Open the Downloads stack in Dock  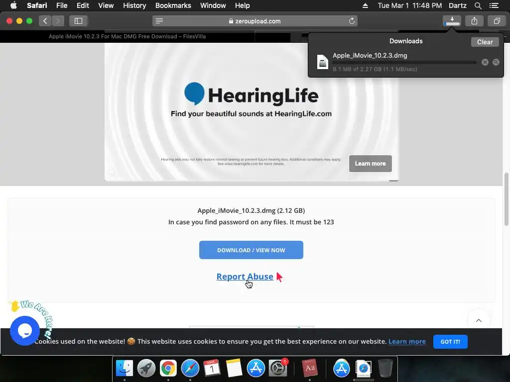pos(363,369)
